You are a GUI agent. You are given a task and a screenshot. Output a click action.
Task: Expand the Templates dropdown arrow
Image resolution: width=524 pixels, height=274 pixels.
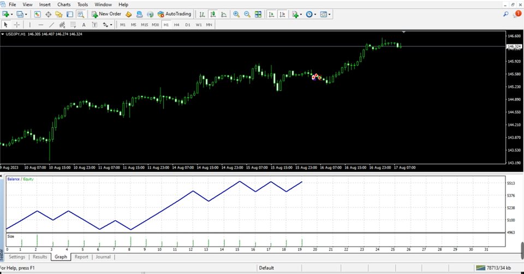click(x=330, y=14)
